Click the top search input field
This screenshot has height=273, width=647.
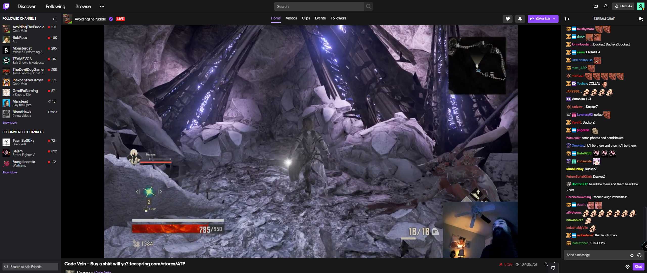(x=319, y=6)
